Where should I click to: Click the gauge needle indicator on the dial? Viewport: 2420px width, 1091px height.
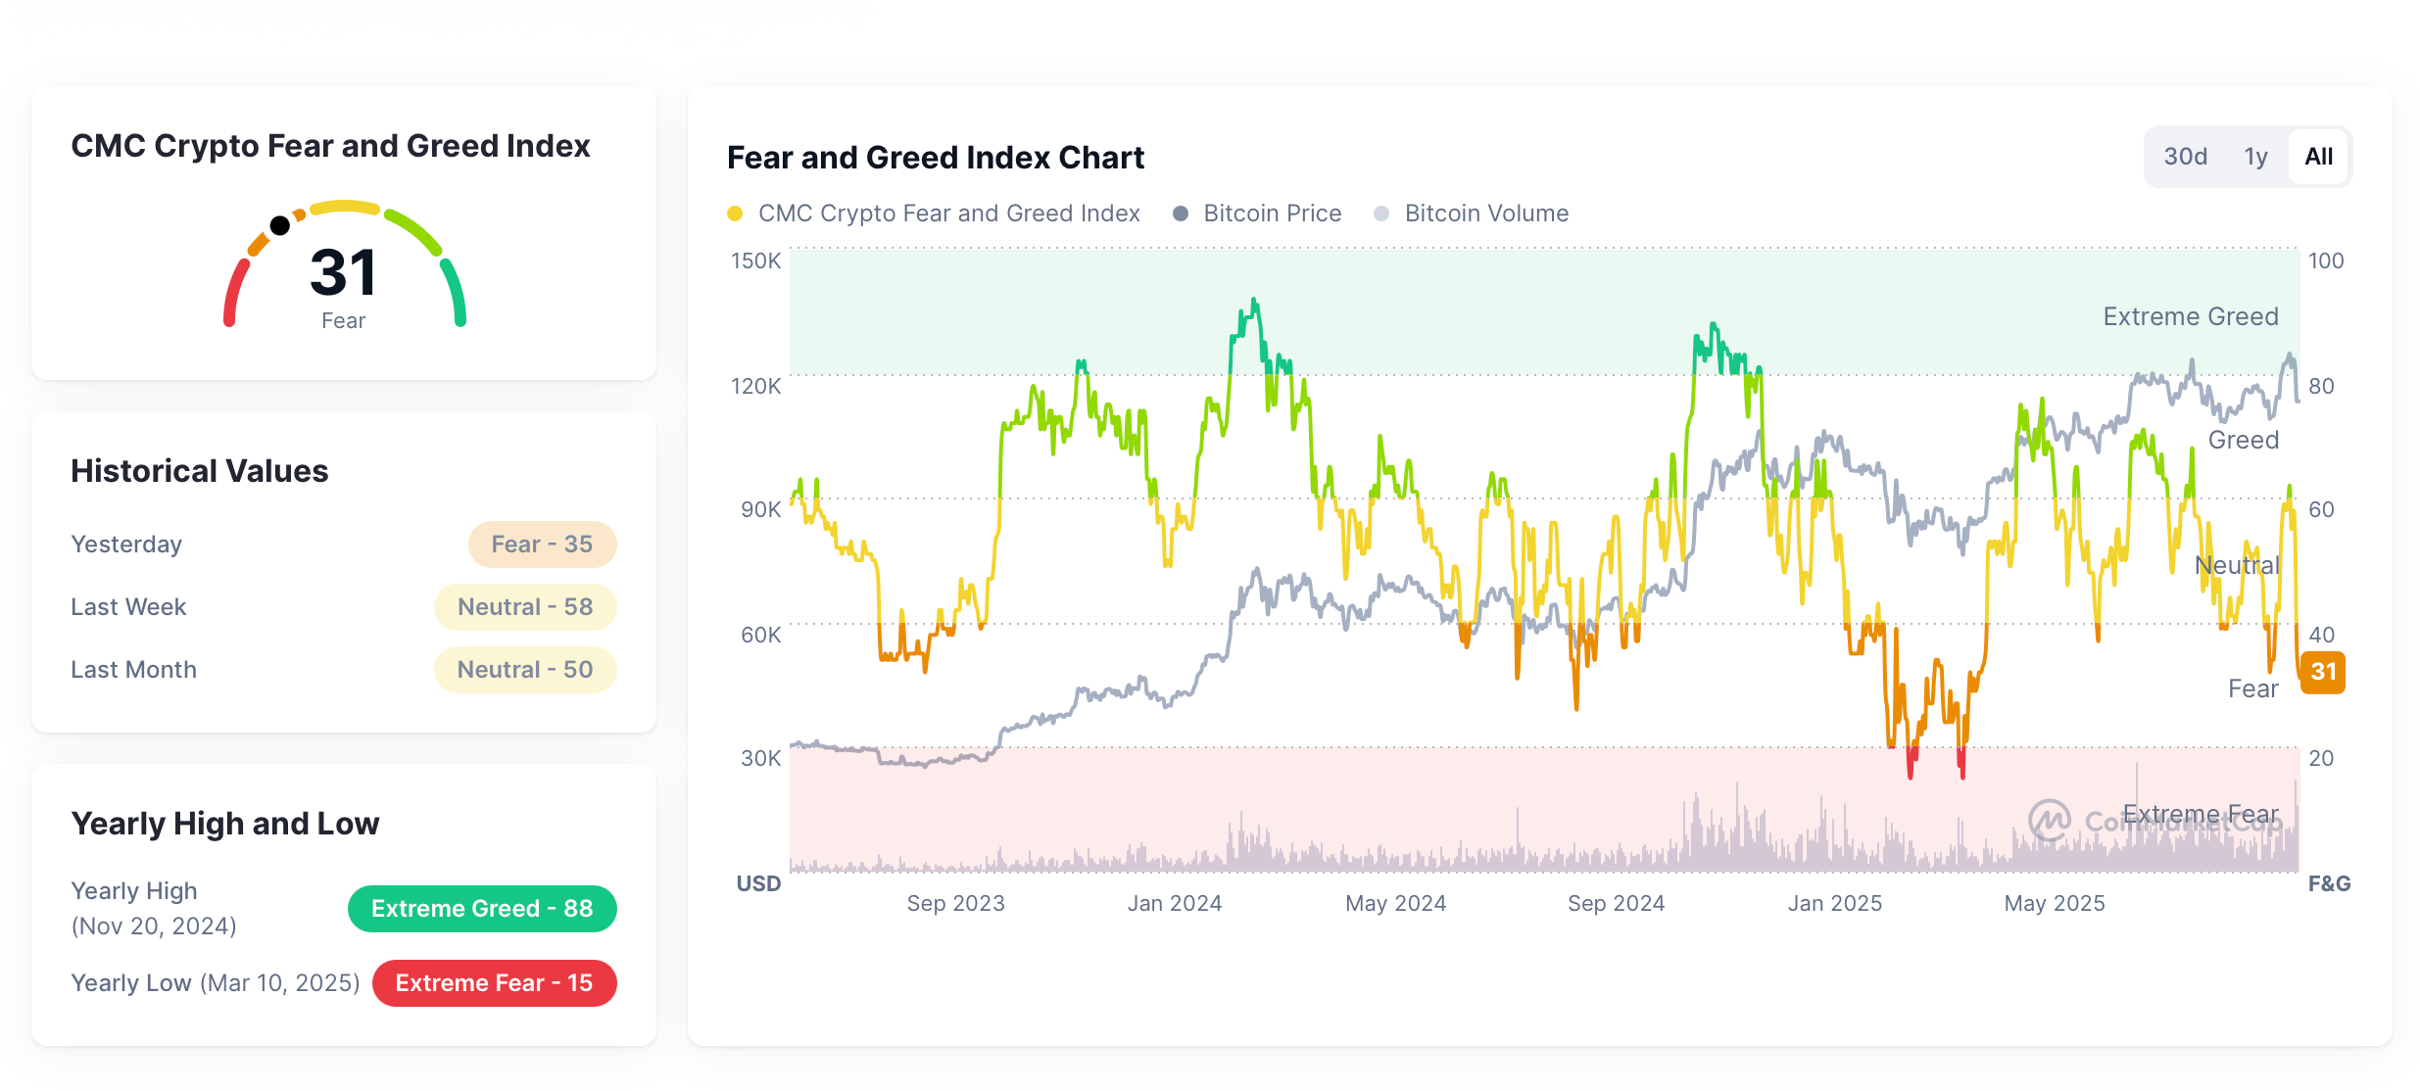pos(281,223)
